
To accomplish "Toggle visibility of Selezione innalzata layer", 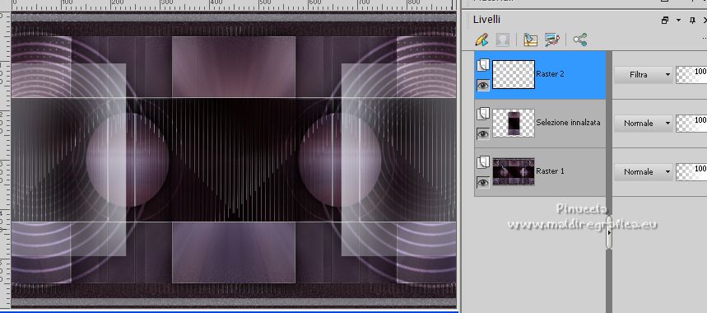I will pyautogui.click(x=483, y=133).
